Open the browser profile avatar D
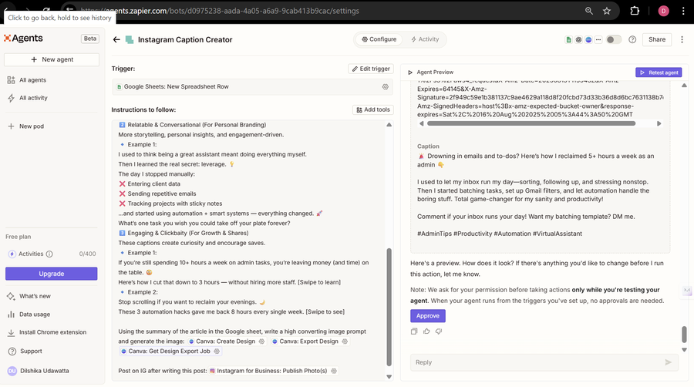This screenshot has width=694, height=387. 663,11
